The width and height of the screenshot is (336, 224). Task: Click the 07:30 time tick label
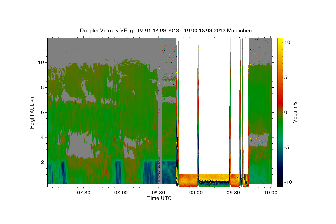pyautogui.click(x=84, y=193)
